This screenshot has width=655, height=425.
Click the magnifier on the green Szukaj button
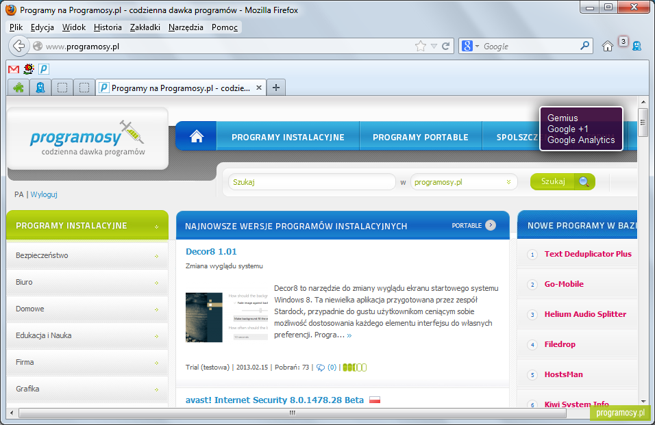584,182
